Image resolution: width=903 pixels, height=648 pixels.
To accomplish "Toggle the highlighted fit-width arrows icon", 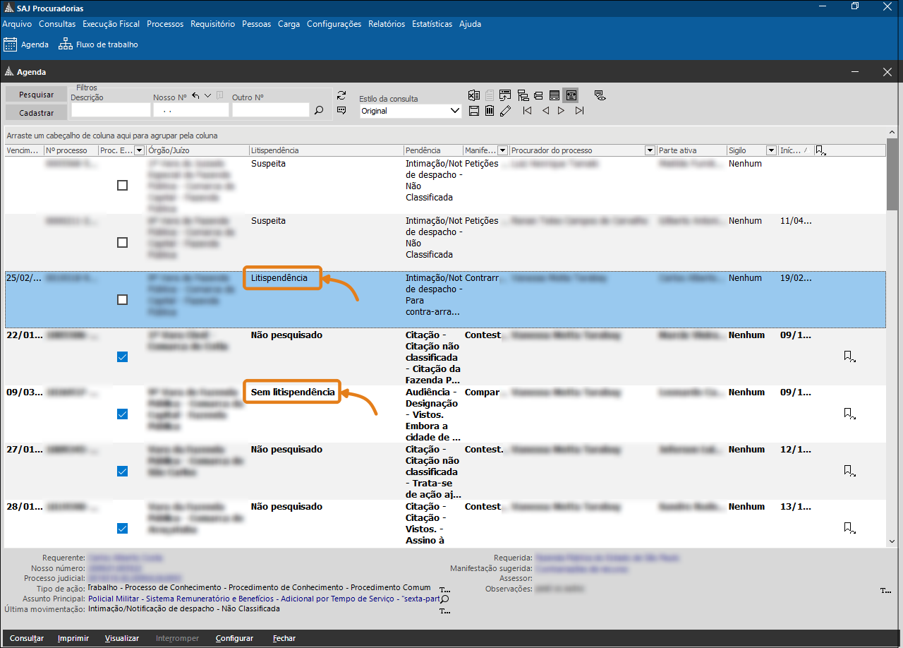I will coord(571,95).
